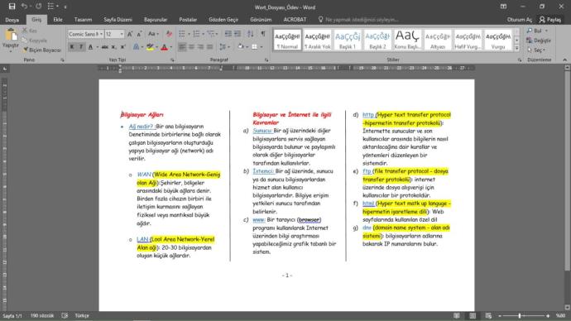Toggle align left paragraph button

click(x=182, y=47)
